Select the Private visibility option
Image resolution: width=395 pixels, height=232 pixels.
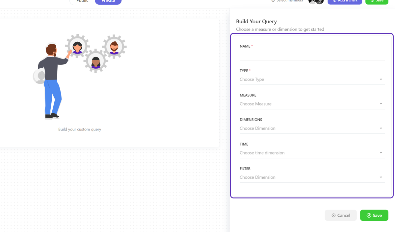tap(108, 1)
